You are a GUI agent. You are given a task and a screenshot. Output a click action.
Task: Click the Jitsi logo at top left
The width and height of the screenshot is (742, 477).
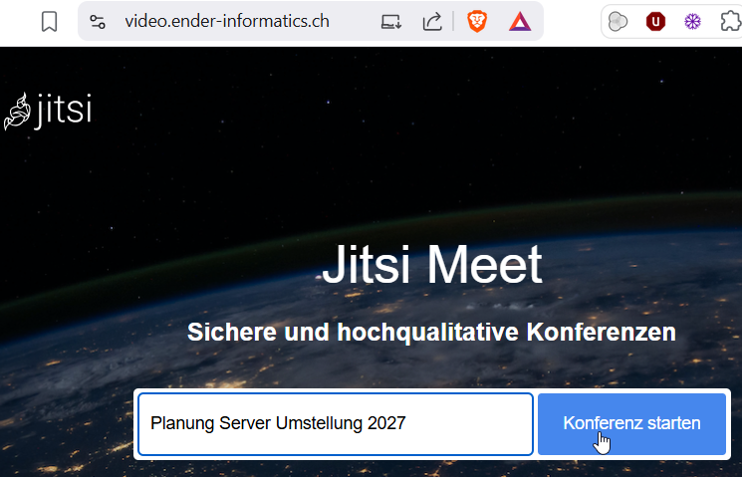coord(48,112)
